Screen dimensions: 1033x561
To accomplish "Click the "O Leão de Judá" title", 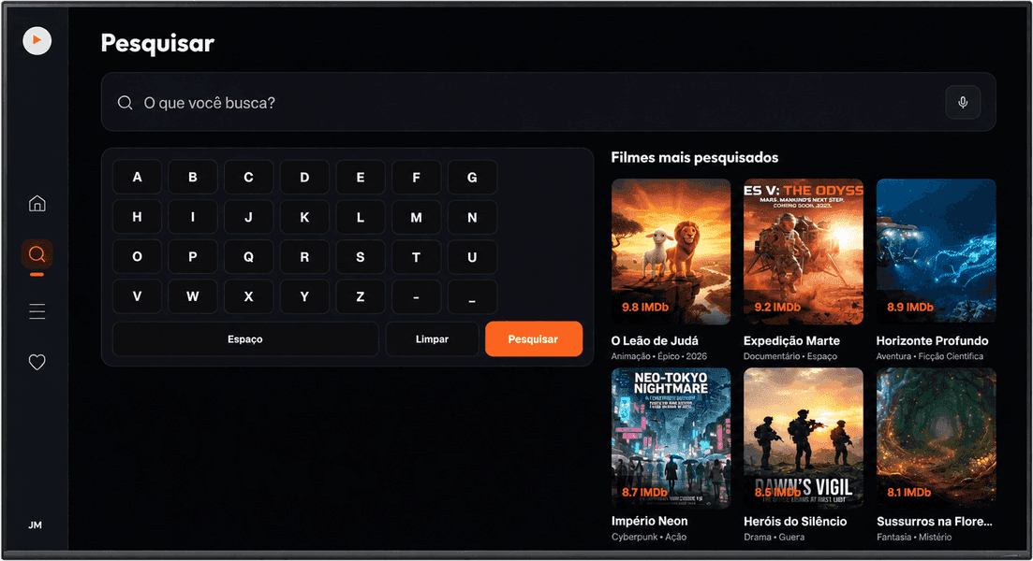I will tap(655, 340).
